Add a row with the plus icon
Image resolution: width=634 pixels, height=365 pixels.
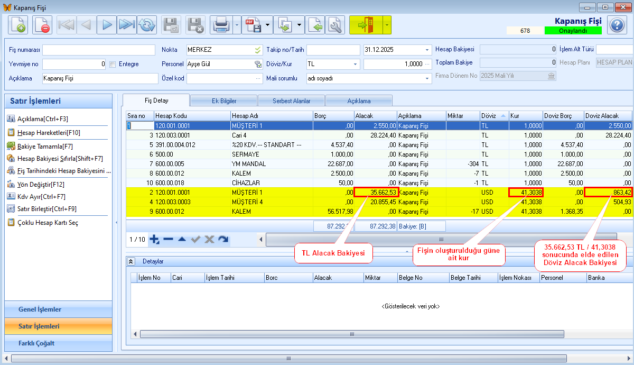pos(154,240)
